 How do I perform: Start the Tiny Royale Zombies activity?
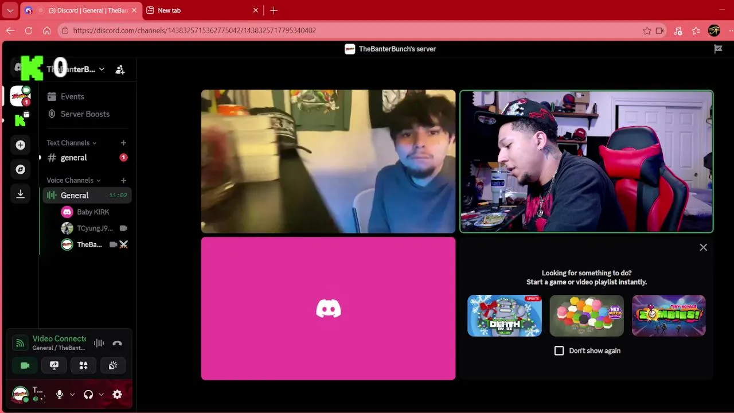[x=669, y=315]
